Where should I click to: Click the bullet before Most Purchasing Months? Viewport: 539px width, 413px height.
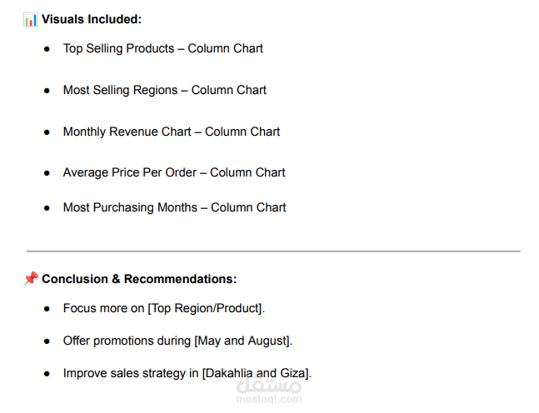pos(47,208)
